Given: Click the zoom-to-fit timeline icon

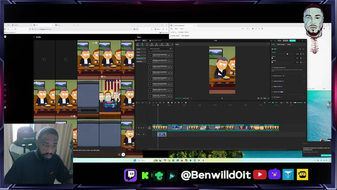Looking at the screenshot, I should pos(287,103).
